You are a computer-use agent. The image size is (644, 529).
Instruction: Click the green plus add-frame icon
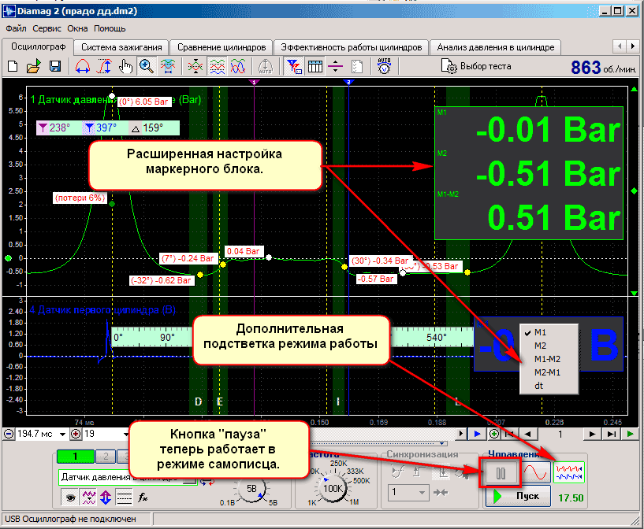(x=494, y=434)
